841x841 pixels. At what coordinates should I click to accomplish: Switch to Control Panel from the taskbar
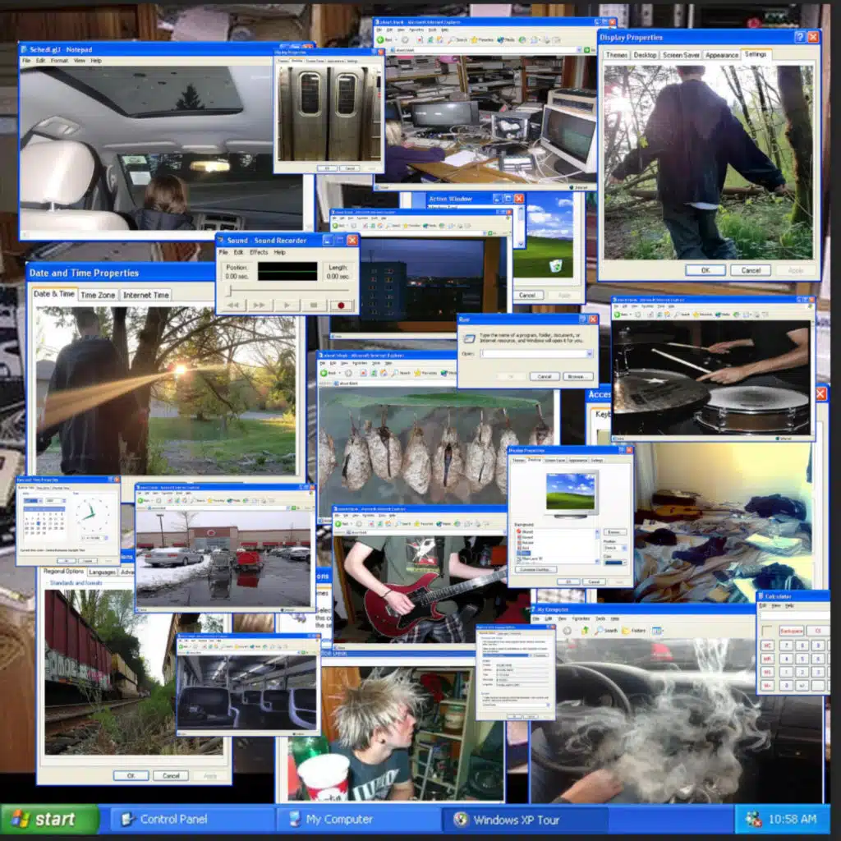(191, 820)
